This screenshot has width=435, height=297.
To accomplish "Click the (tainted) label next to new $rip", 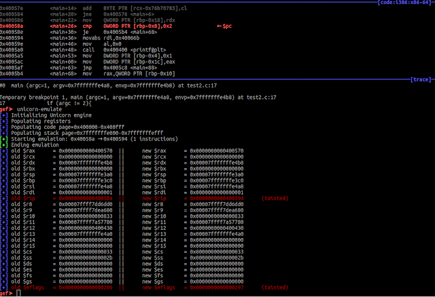I will point(275,199).
